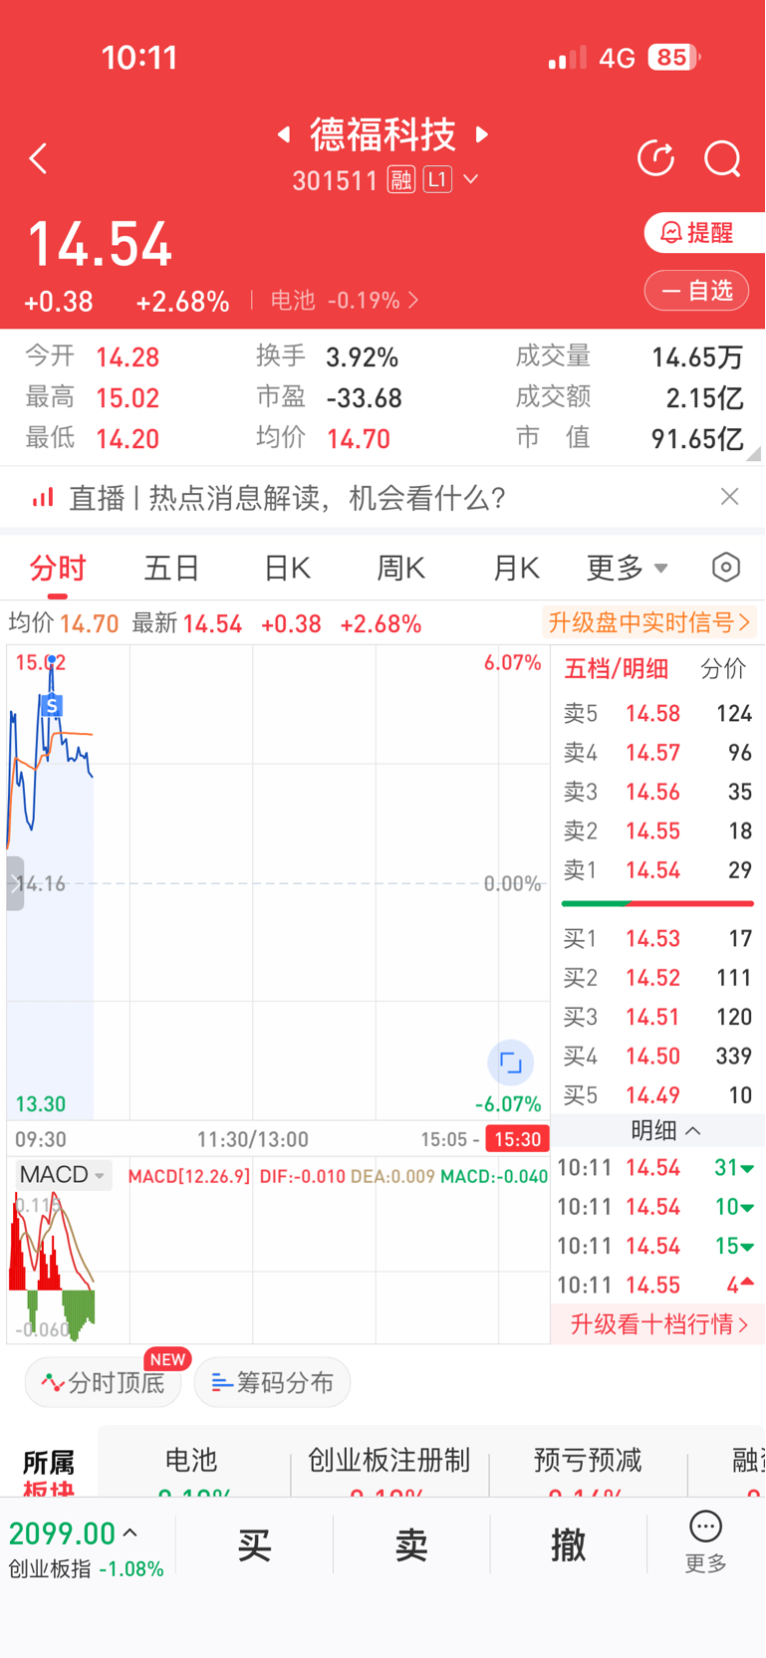Open 电池 sector link in header
Viewport: 766px width, 1658px height.
point(345,300)
